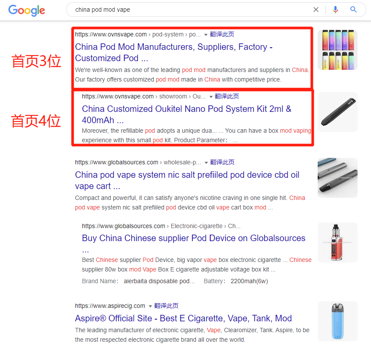Open 'China pod vape system nic salt' result
Viewport: 371px width, 353px height.
[x=187, y=180]
